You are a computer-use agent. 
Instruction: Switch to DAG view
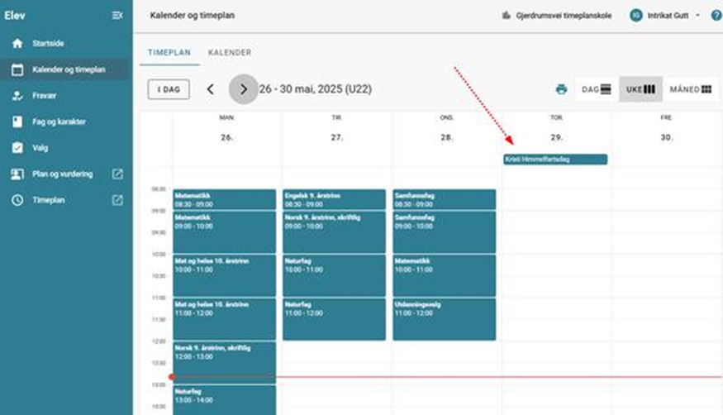tap(596, 89)
